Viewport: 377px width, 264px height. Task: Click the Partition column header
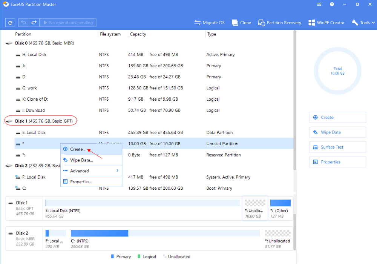(x=23, y=34)
